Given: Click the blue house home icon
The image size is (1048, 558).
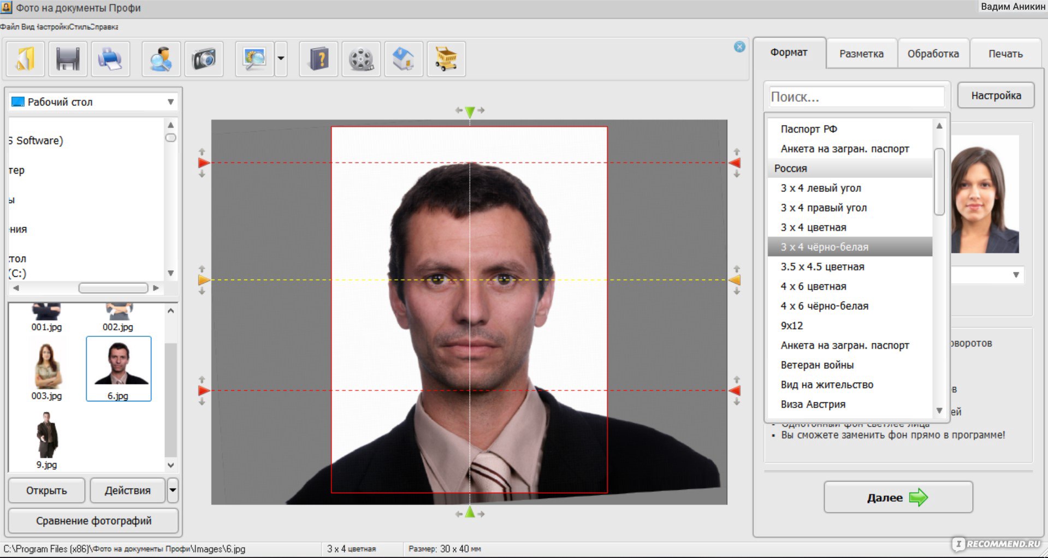Looking at the screenshot, I should [404, 59].
